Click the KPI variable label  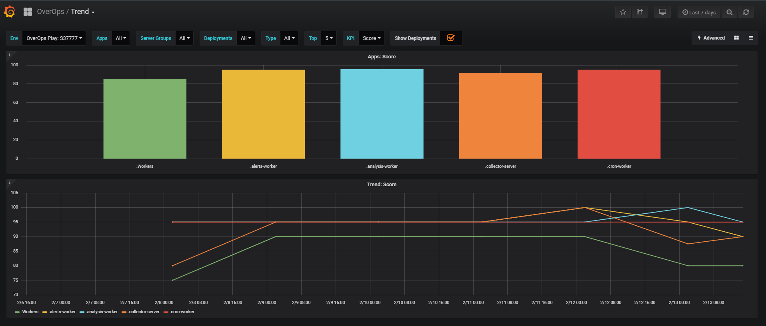point(351,38)
